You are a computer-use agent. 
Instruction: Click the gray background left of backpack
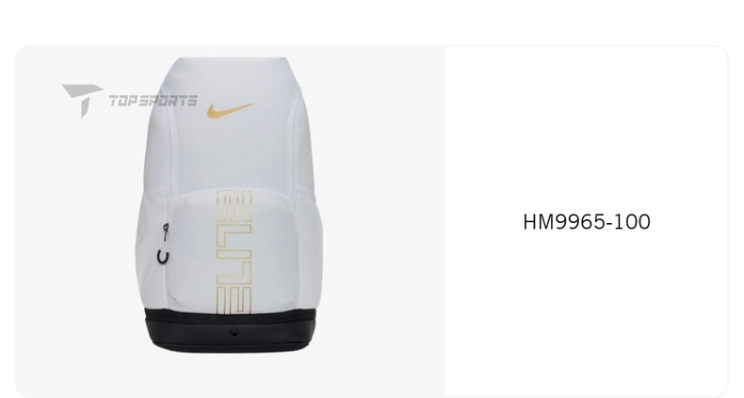76,237
